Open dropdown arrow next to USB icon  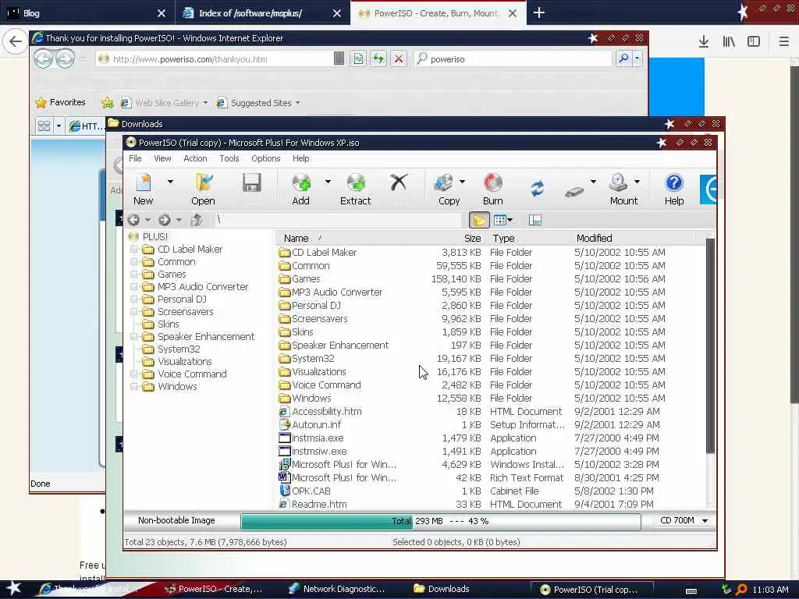coord(593,181)
